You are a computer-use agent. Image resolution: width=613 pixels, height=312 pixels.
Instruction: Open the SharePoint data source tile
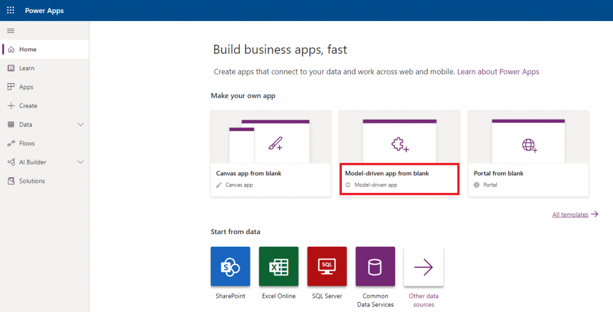coord(230,266)
